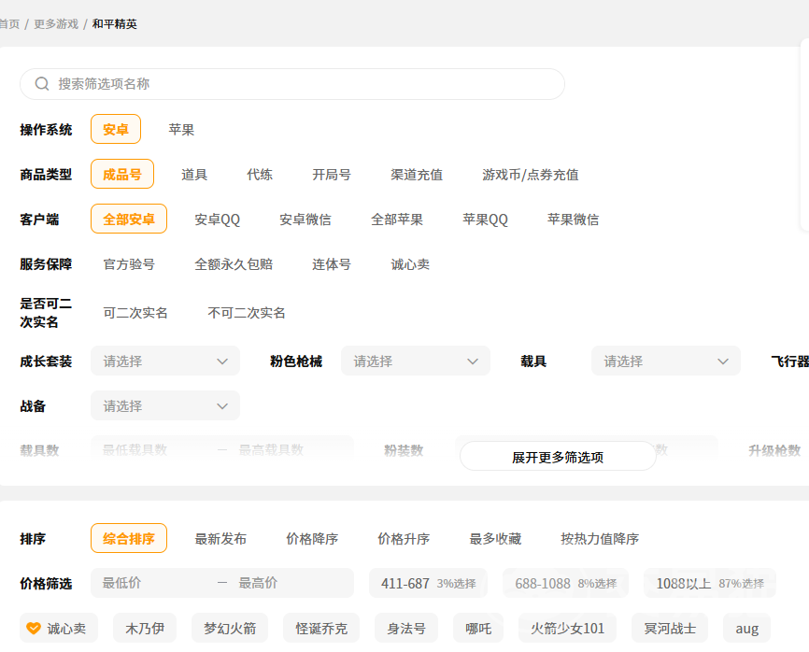
Task: Sort by 最新发布
Action: (220, 539)
